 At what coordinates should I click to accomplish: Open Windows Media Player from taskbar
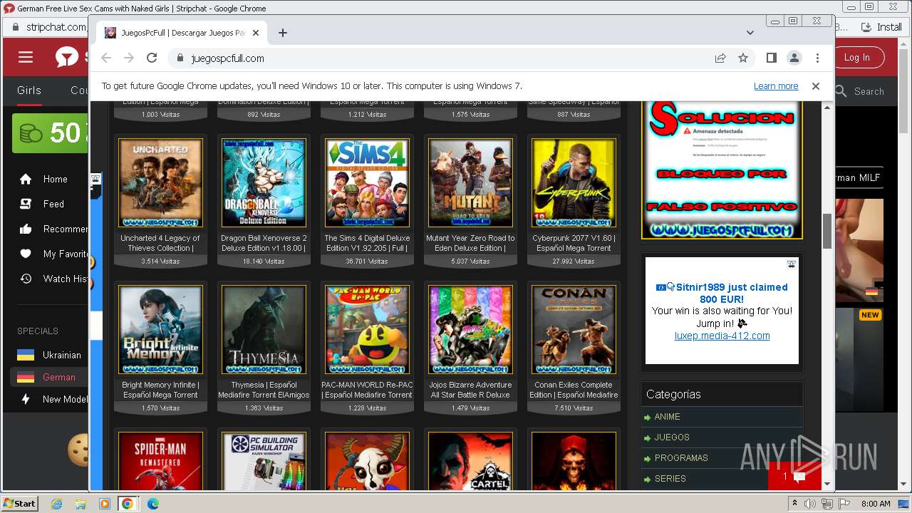104,504
